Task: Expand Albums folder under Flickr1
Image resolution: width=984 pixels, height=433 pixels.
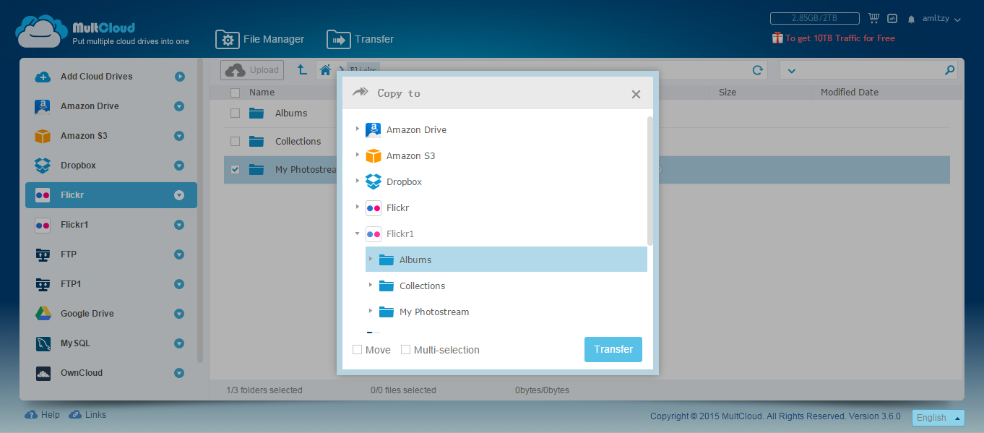Action: click(370, 259)
